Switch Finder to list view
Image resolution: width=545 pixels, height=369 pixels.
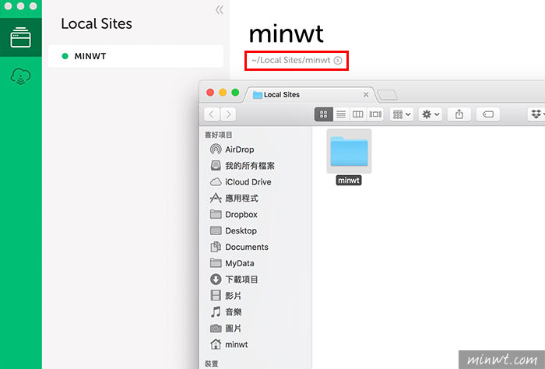coord(341,114)
